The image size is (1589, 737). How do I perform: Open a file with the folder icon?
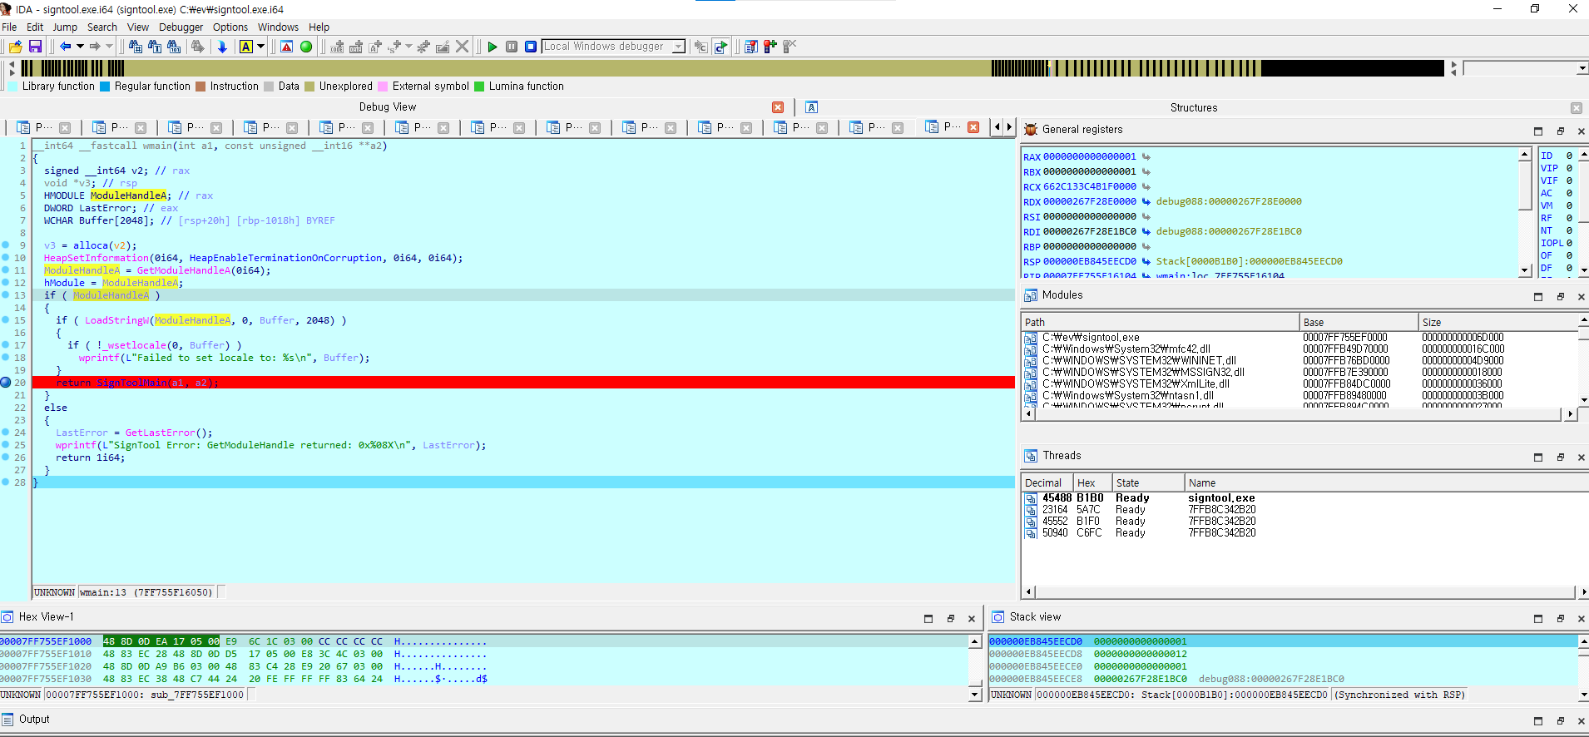click(x=15, y=47)
